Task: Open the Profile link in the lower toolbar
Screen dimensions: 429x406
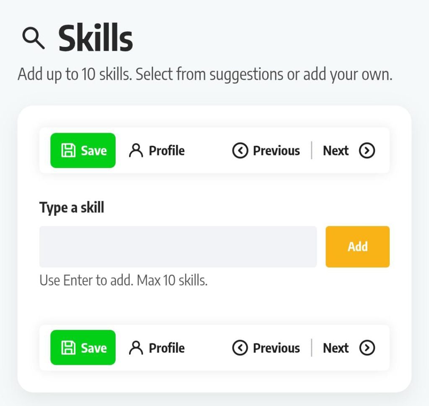Action: tap(166, 348)
